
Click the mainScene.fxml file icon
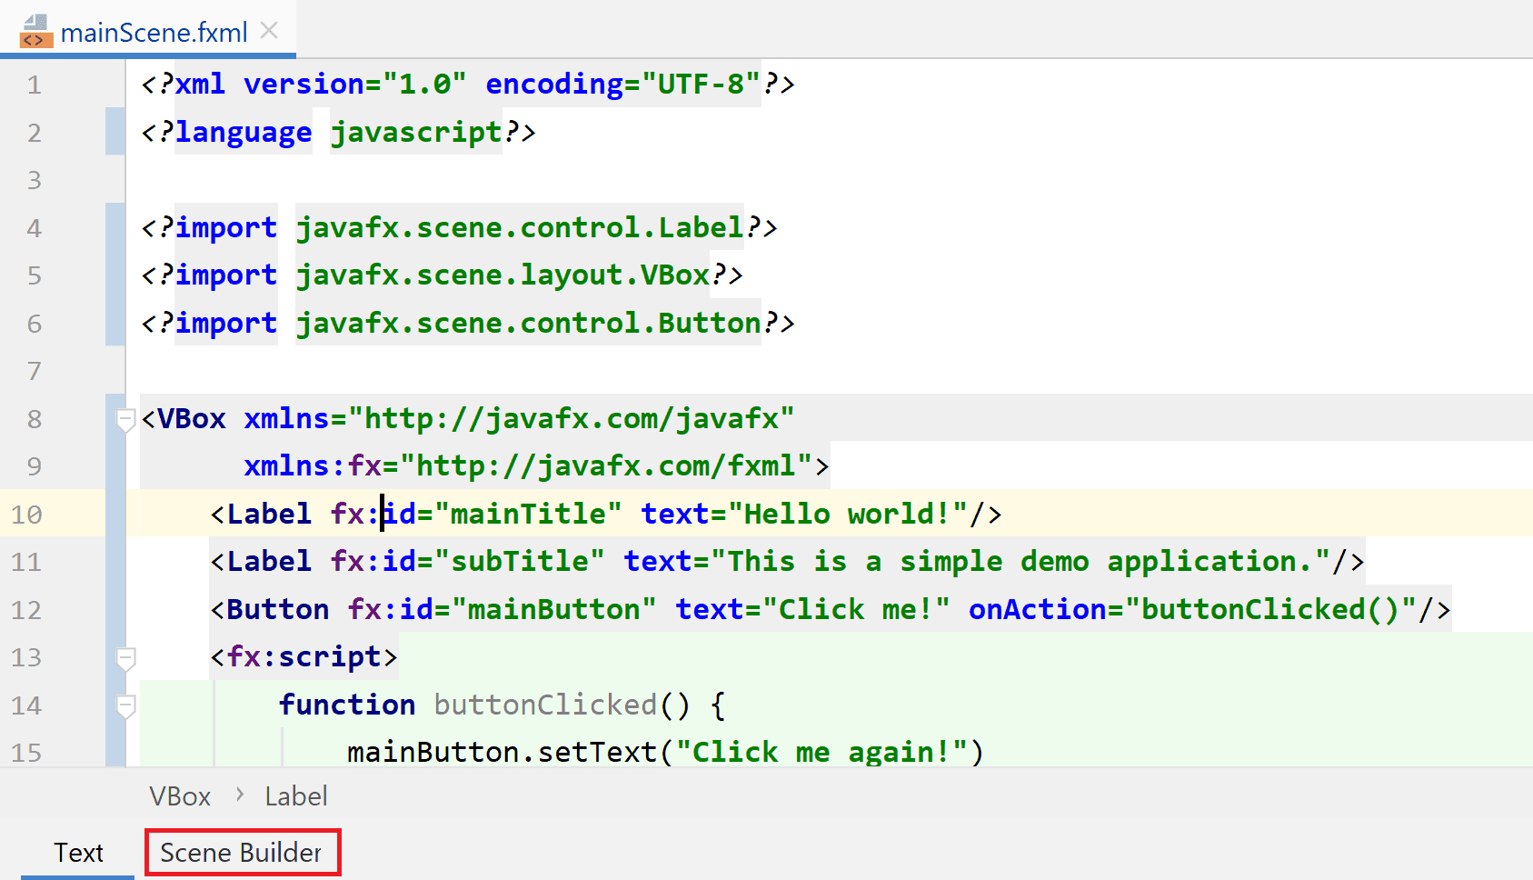(x=35, y=31)
